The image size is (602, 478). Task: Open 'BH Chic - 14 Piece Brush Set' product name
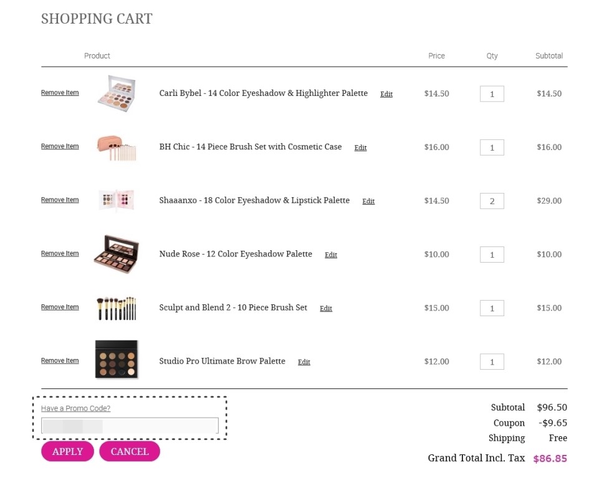[x=251, y=147]
